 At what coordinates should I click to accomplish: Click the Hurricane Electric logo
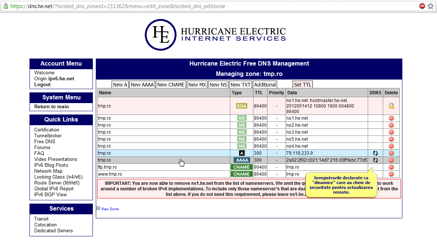coord(215,35)
